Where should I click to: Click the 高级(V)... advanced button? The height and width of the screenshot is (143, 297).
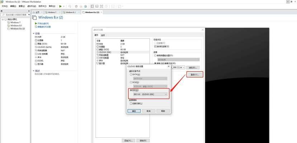[x=195, y=75]
